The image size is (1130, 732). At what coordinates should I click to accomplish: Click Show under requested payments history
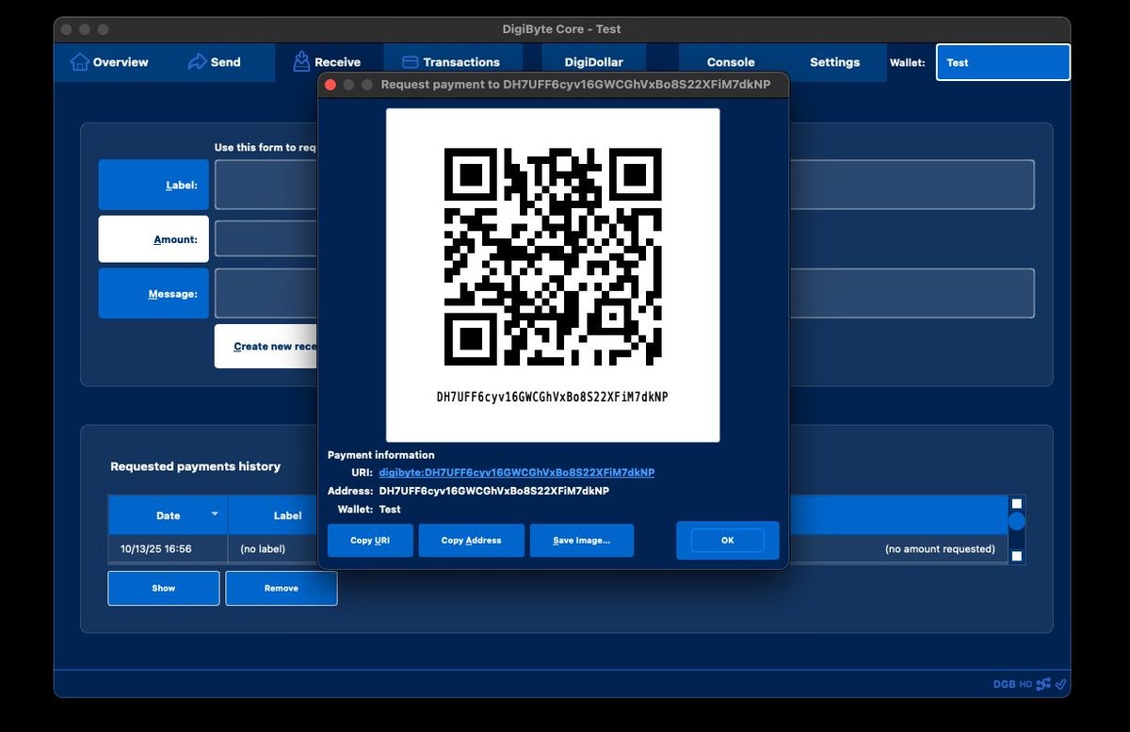163,588
